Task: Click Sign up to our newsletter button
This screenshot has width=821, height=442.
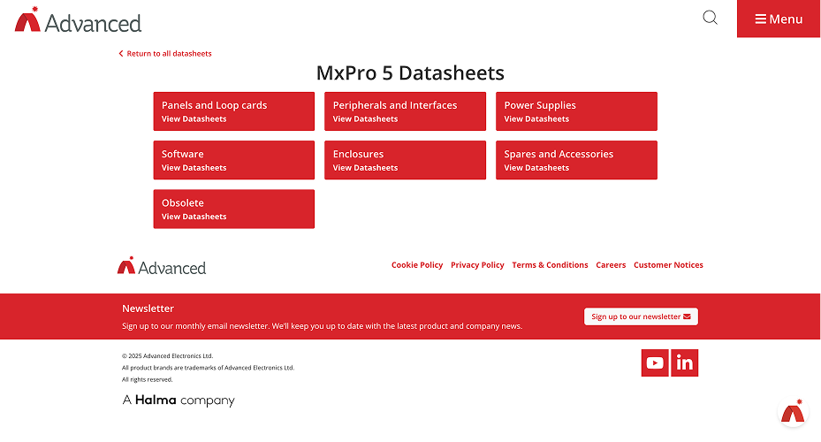Action: tap(641, 316)
